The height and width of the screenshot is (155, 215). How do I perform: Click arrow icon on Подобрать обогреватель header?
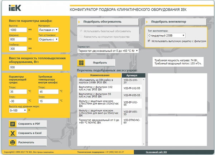79,22
